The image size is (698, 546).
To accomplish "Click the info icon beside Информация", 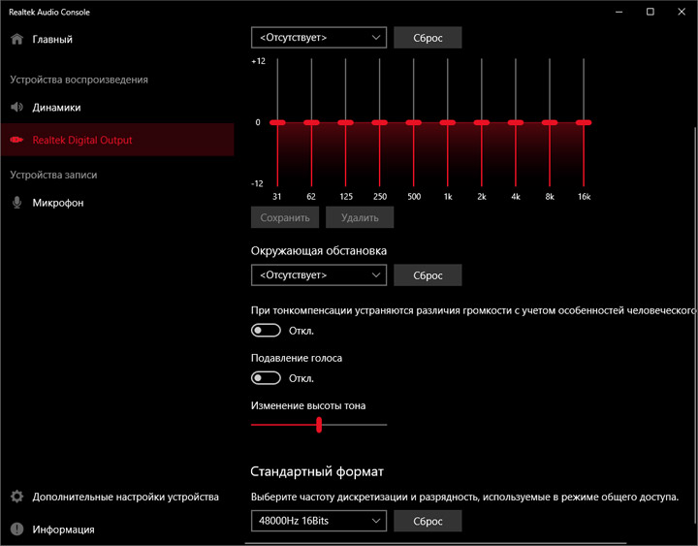I will click(16, 530).
